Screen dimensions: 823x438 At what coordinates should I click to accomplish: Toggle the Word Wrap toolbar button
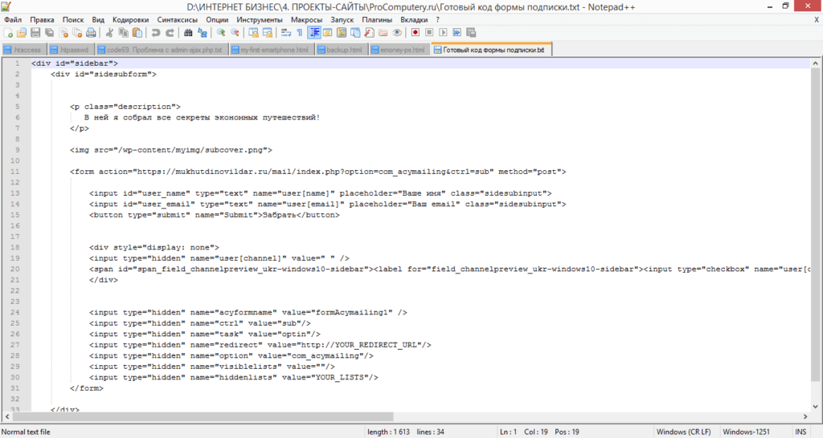coord(285,33)
